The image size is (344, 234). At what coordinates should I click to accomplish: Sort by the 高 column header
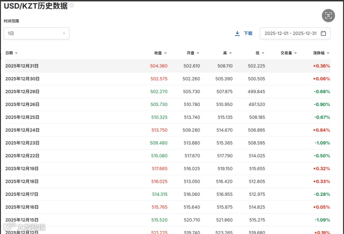(x=227, y=53)
